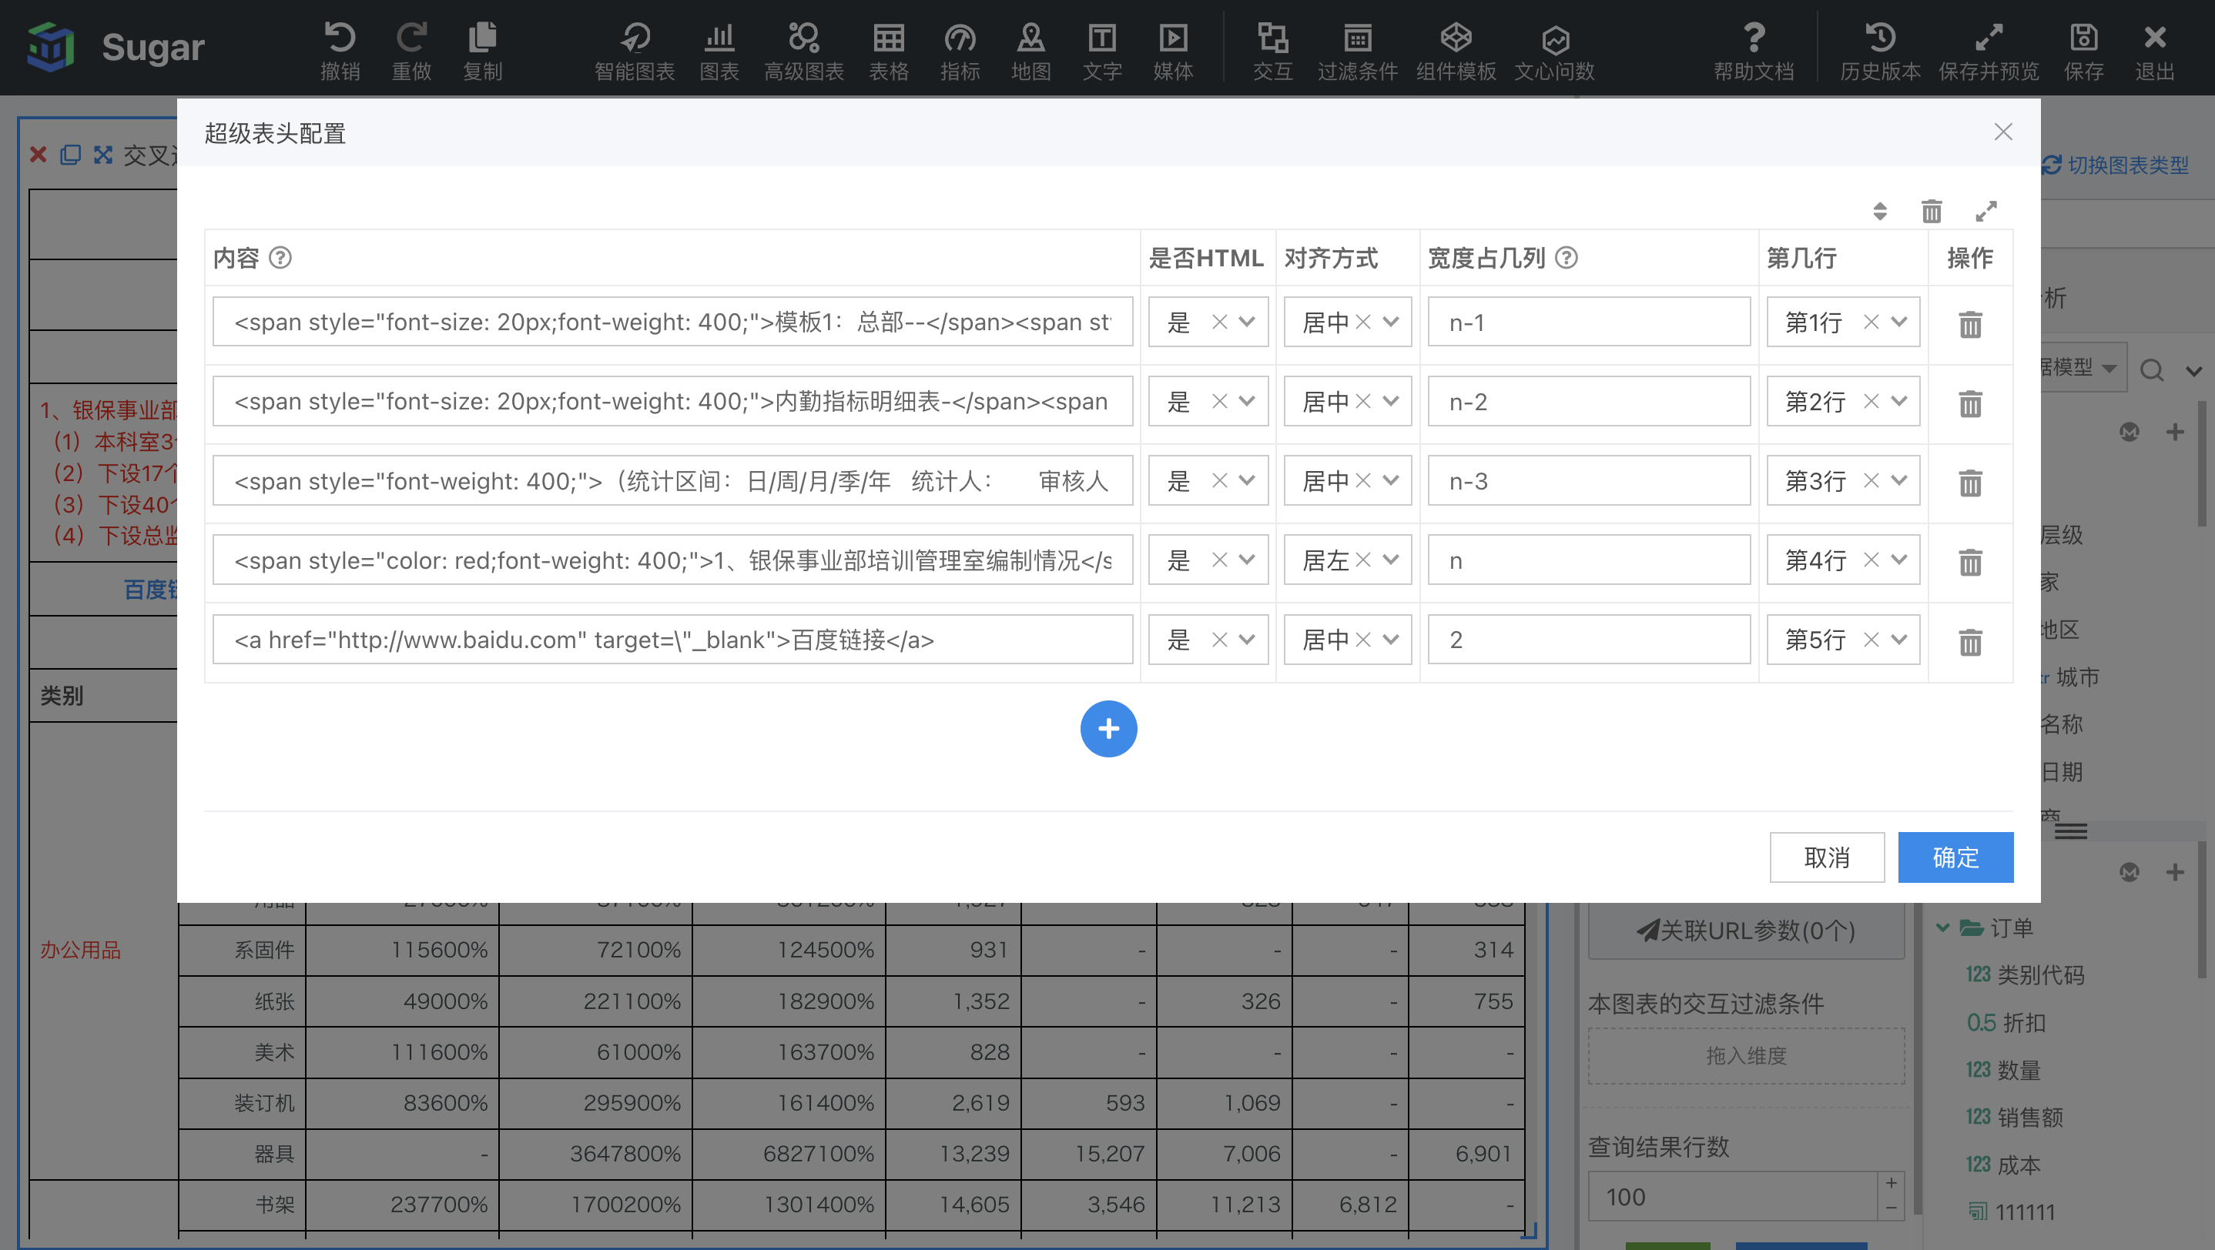Delete the 第5行 header row
2215x1250 pixels.
point(1970,642)
